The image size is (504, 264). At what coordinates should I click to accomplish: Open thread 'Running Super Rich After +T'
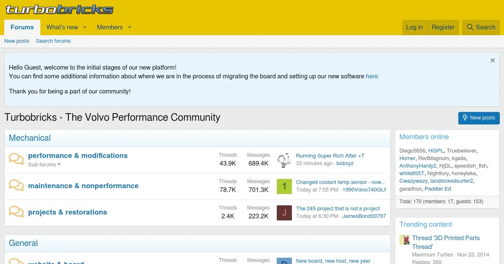click(330, 156)
